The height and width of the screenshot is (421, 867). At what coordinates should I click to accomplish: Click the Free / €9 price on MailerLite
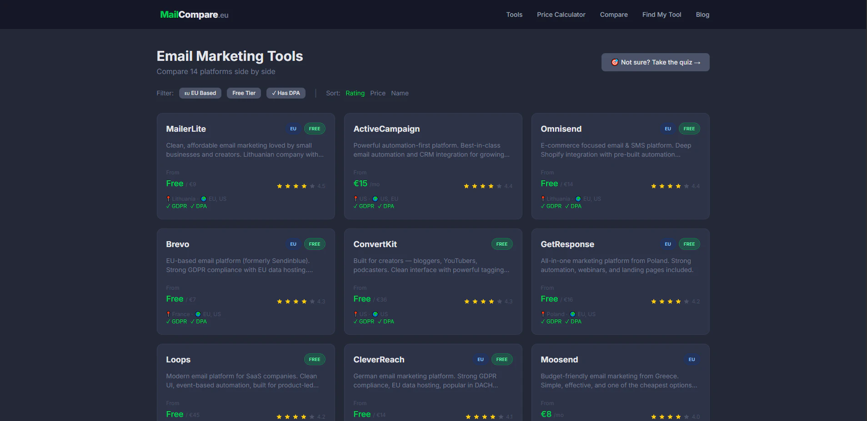pyautogui.click(x=181, y=183)
